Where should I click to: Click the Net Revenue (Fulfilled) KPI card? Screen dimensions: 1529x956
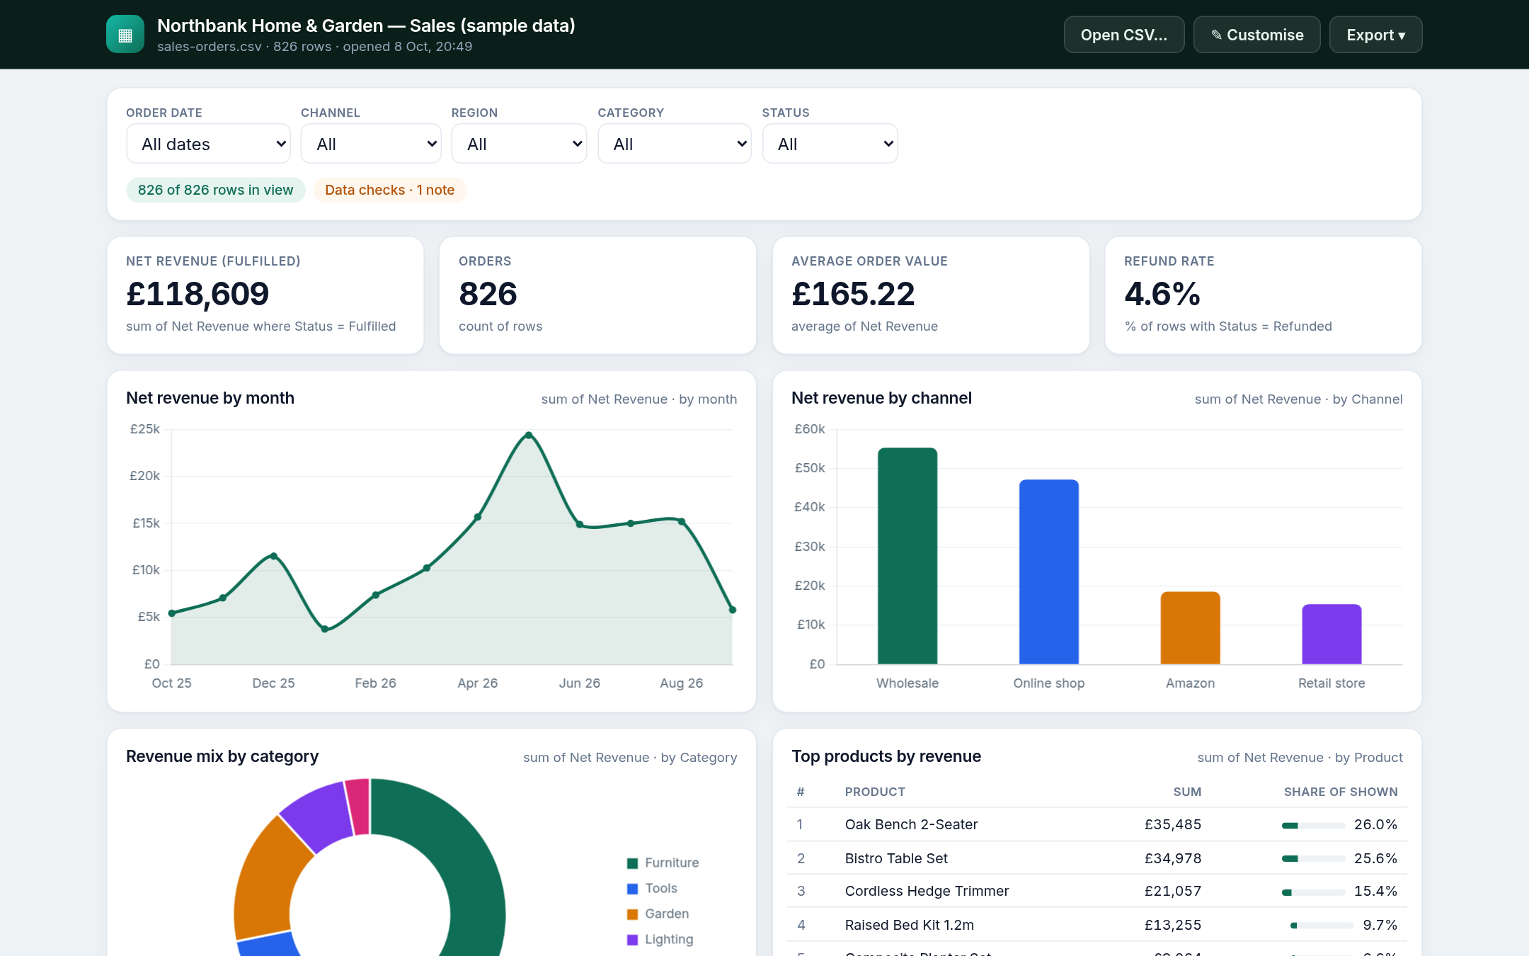pos(265,295)
